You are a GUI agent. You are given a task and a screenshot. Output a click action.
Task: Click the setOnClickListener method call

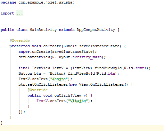click(48, 84)
